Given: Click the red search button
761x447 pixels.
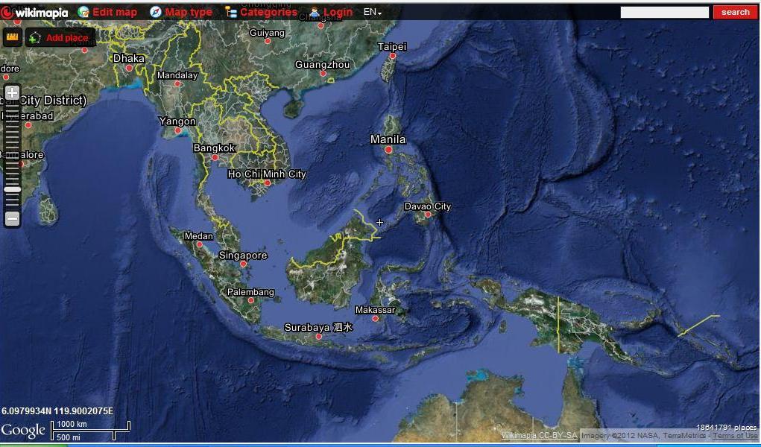Looking at the screenshot, I should 735,12.
